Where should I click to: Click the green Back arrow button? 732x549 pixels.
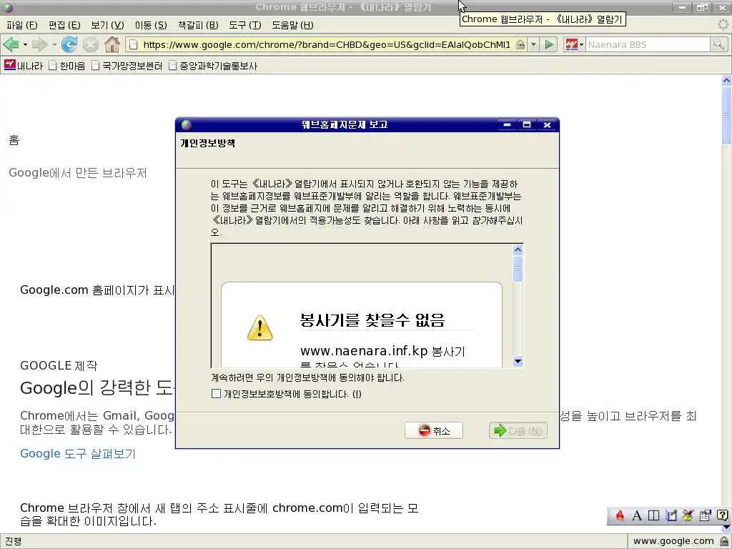pos(11,45)
